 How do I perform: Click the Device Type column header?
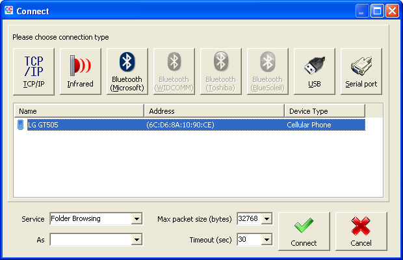pos(324,111)
